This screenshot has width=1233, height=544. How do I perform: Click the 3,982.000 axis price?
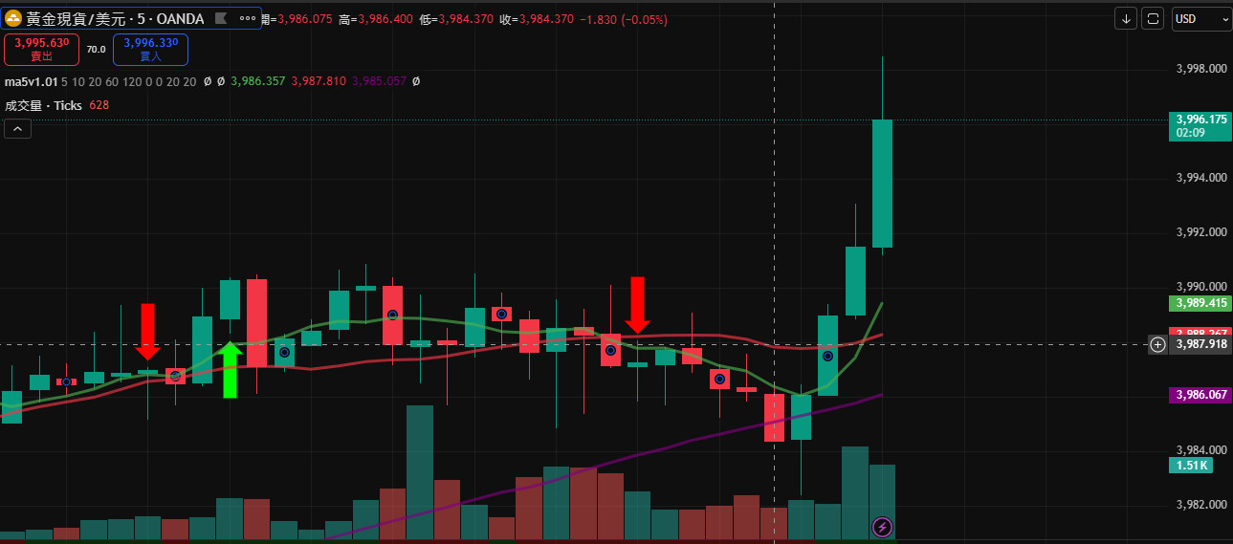point(1201,505)
